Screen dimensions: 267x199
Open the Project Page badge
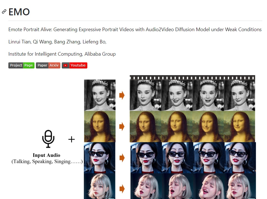tap(21, 65)
